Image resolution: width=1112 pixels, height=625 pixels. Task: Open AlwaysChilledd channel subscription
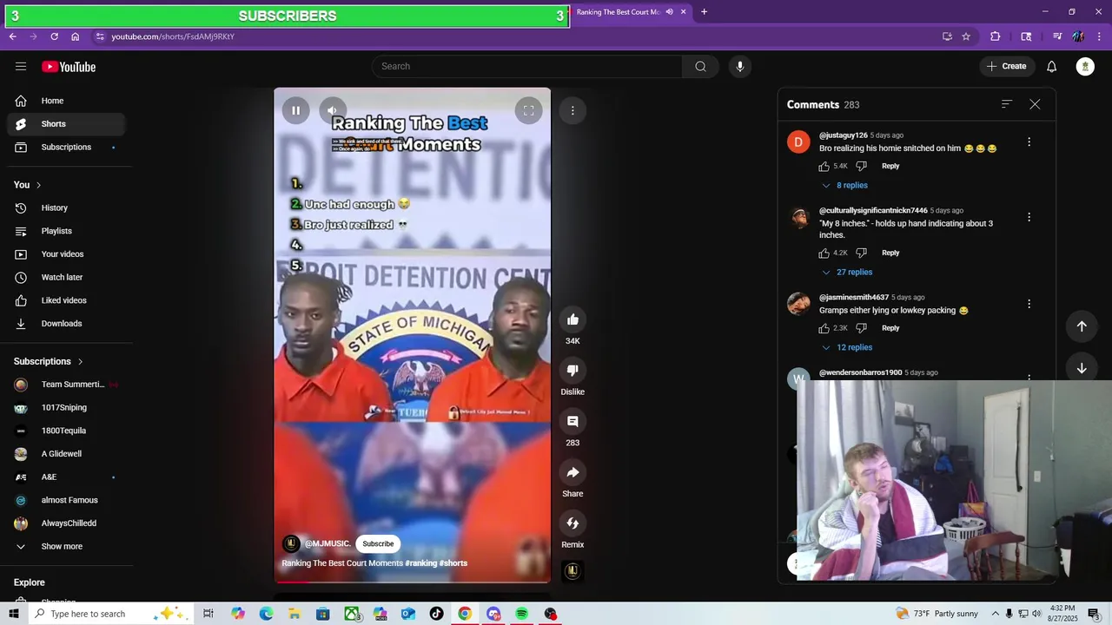coord(66,523)
